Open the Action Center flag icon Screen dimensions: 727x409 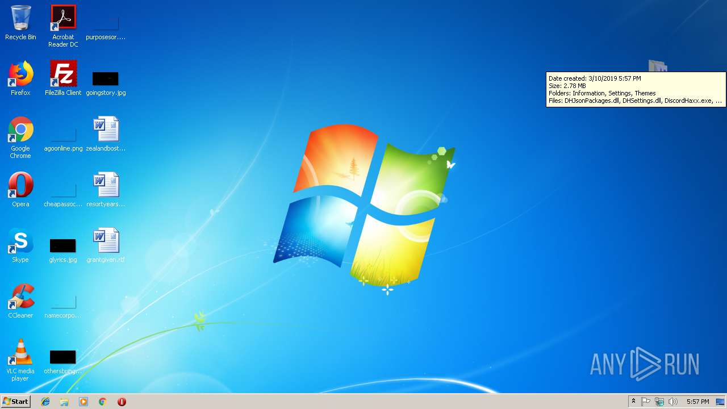pyautogui.click(x=646, y=402)
